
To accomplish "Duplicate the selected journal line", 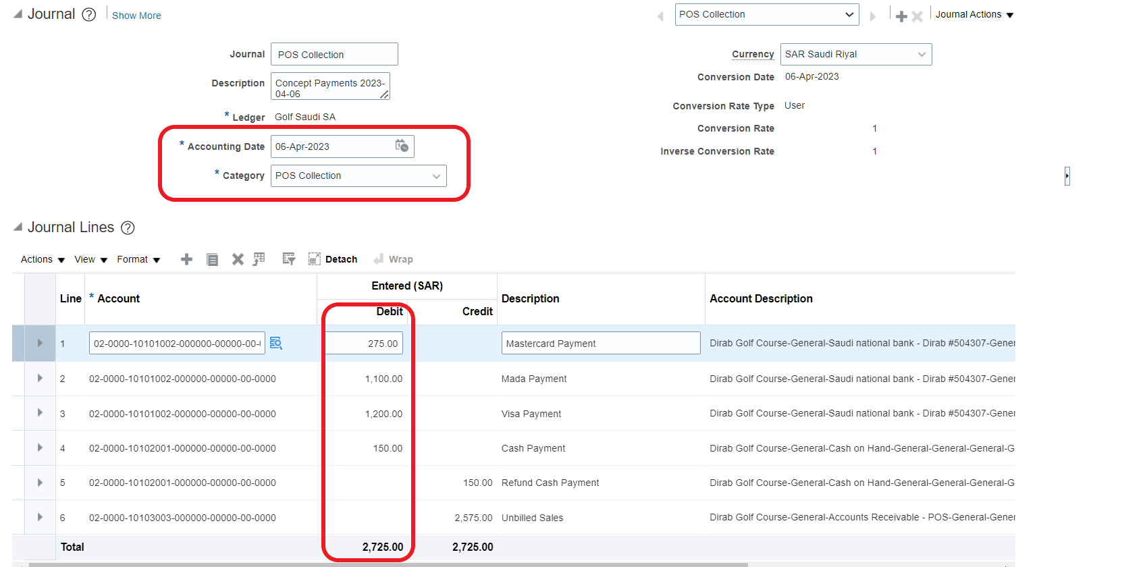I will 213,259.
